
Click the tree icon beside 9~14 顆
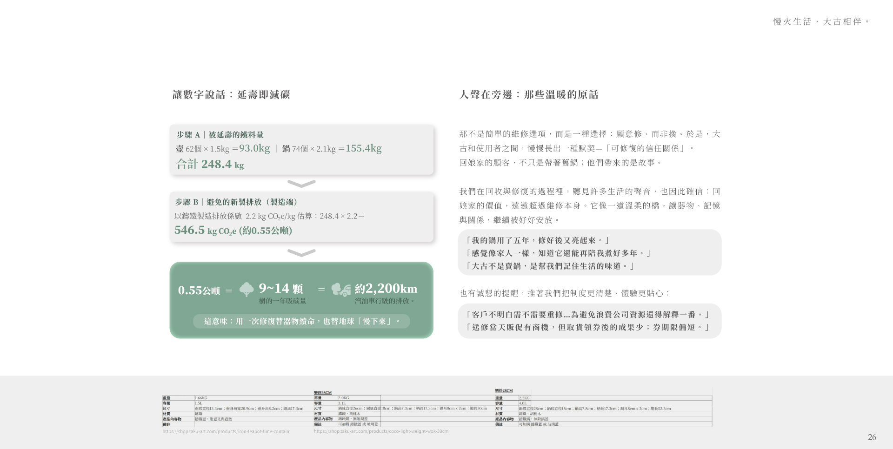(247, 290)
